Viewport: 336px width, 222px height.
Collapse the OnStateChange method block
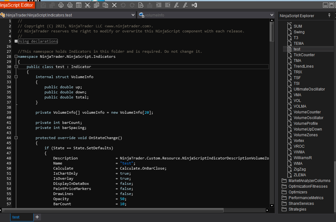(x=16, y=138)
